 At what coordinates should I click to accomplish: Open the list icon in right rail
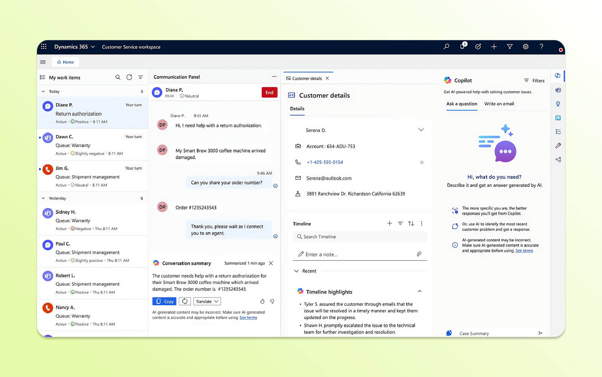pos(558,132)
